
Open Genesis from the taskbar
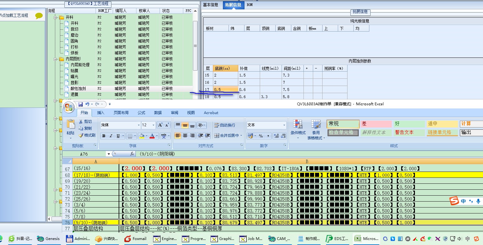pos(48,238)
